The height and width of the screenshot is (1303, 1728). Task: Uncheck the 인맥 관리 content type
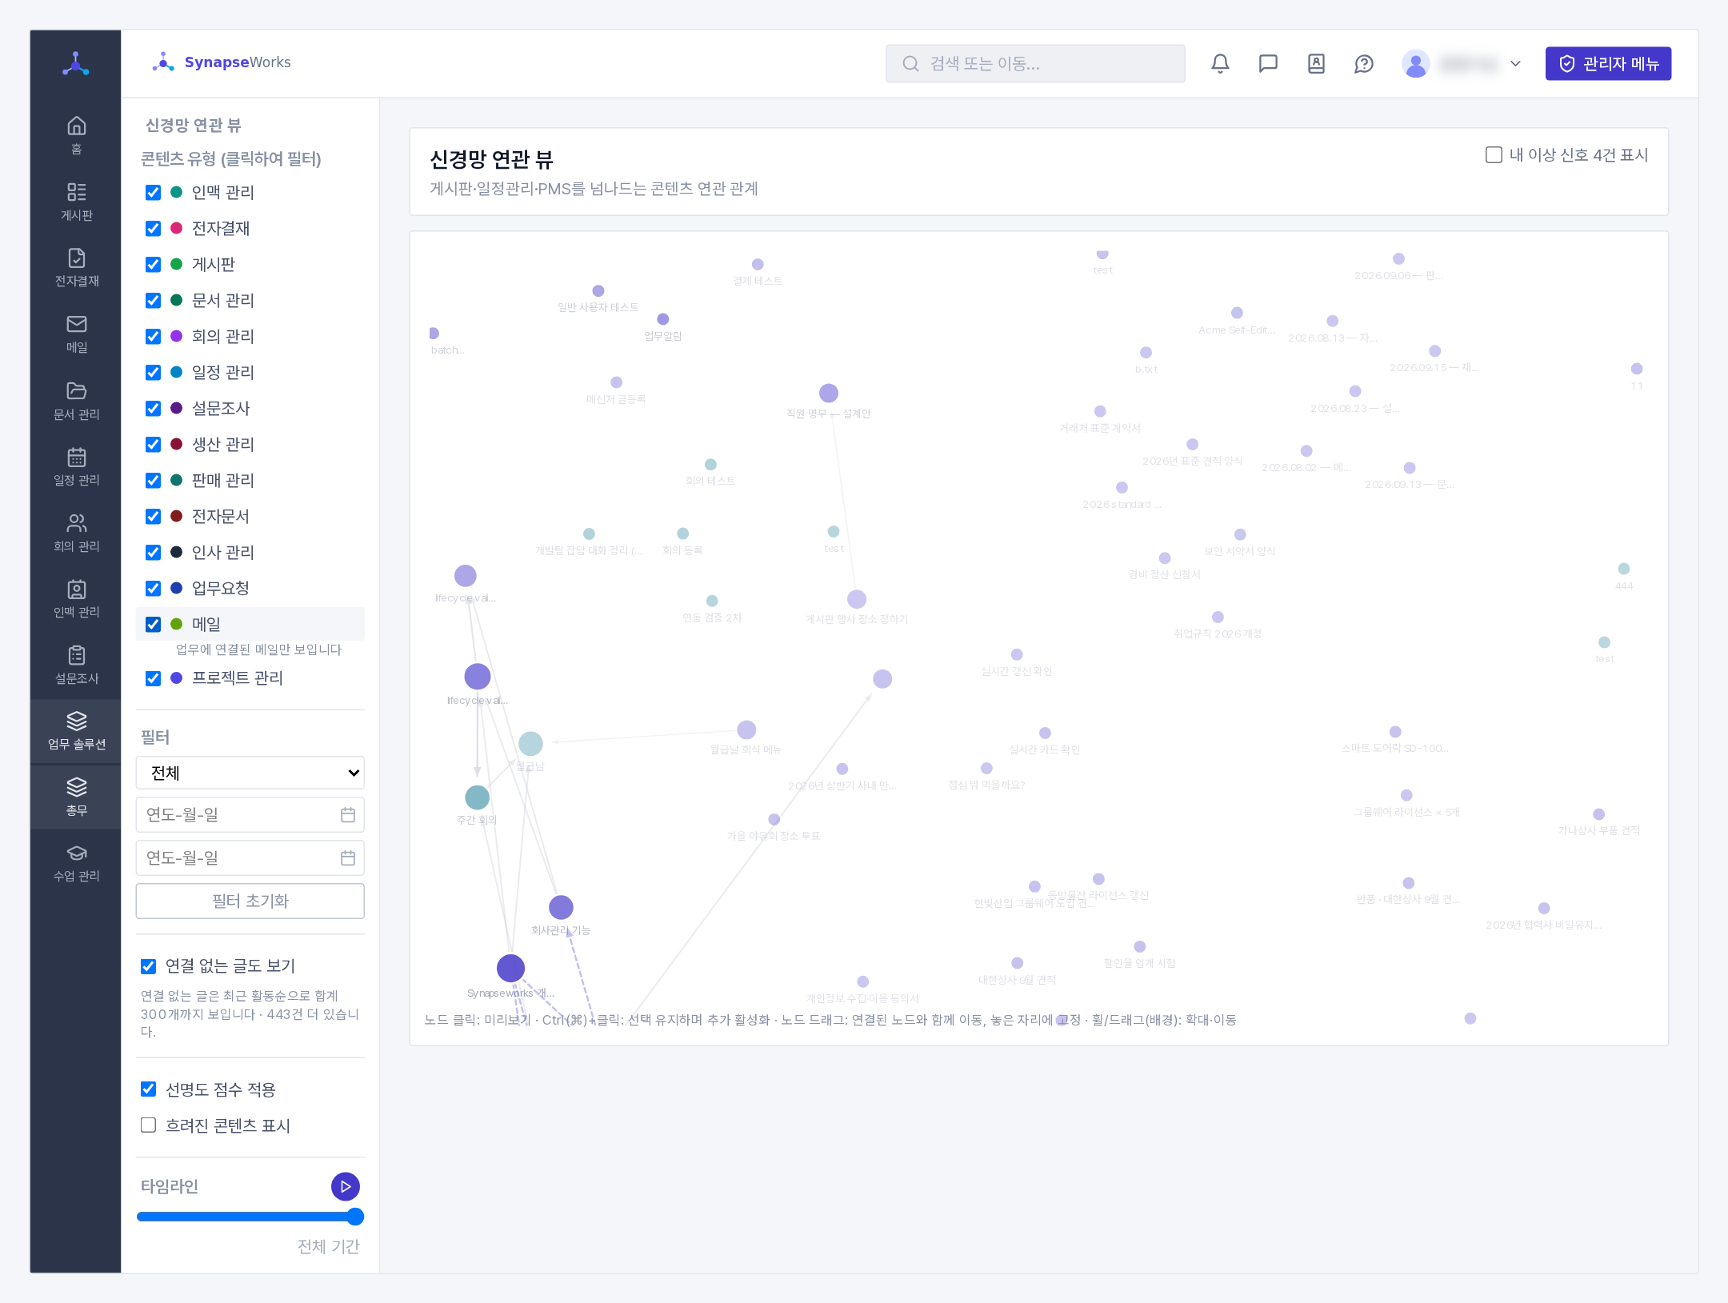[154, 193]
